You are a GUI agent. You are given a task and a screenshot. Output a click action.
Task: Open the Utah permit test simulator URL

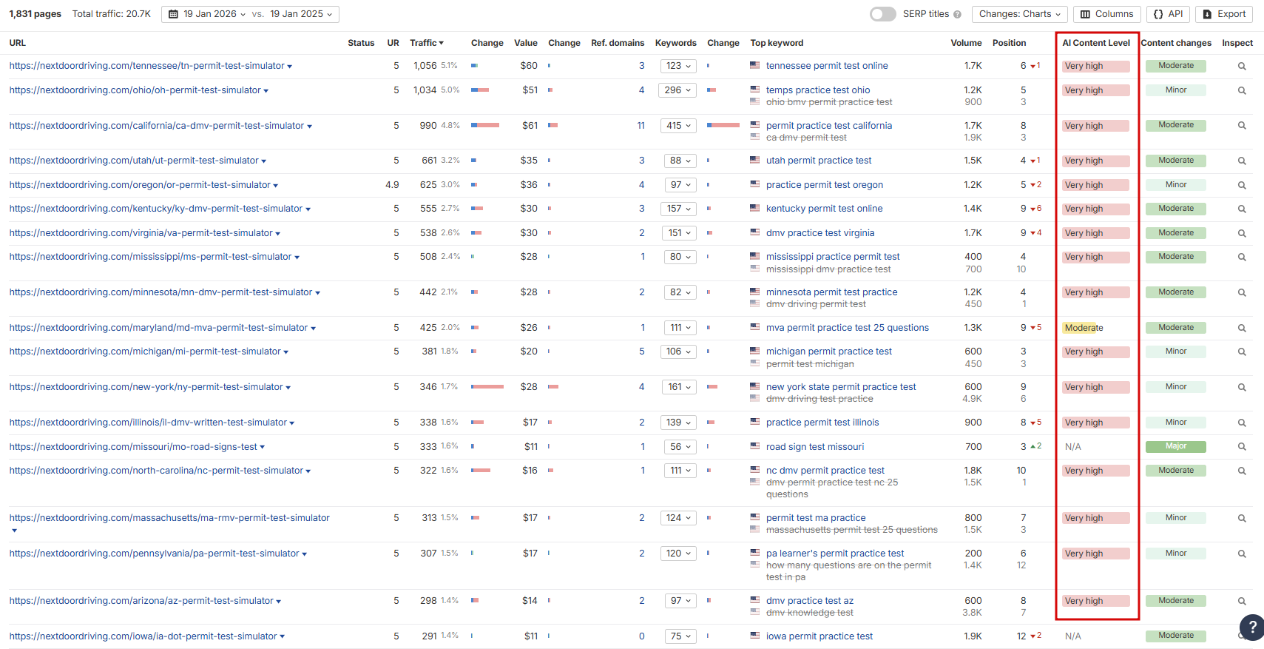[x=134, y=161]
